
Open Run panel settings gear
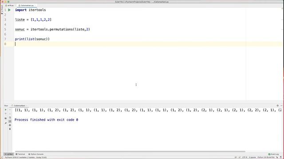pyautogui.click(x=277, y=106)
